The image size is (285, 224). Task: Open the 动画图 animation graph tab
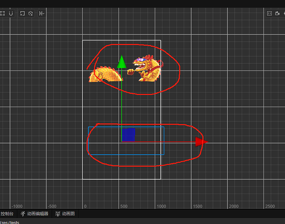click(x=65, y=214)
